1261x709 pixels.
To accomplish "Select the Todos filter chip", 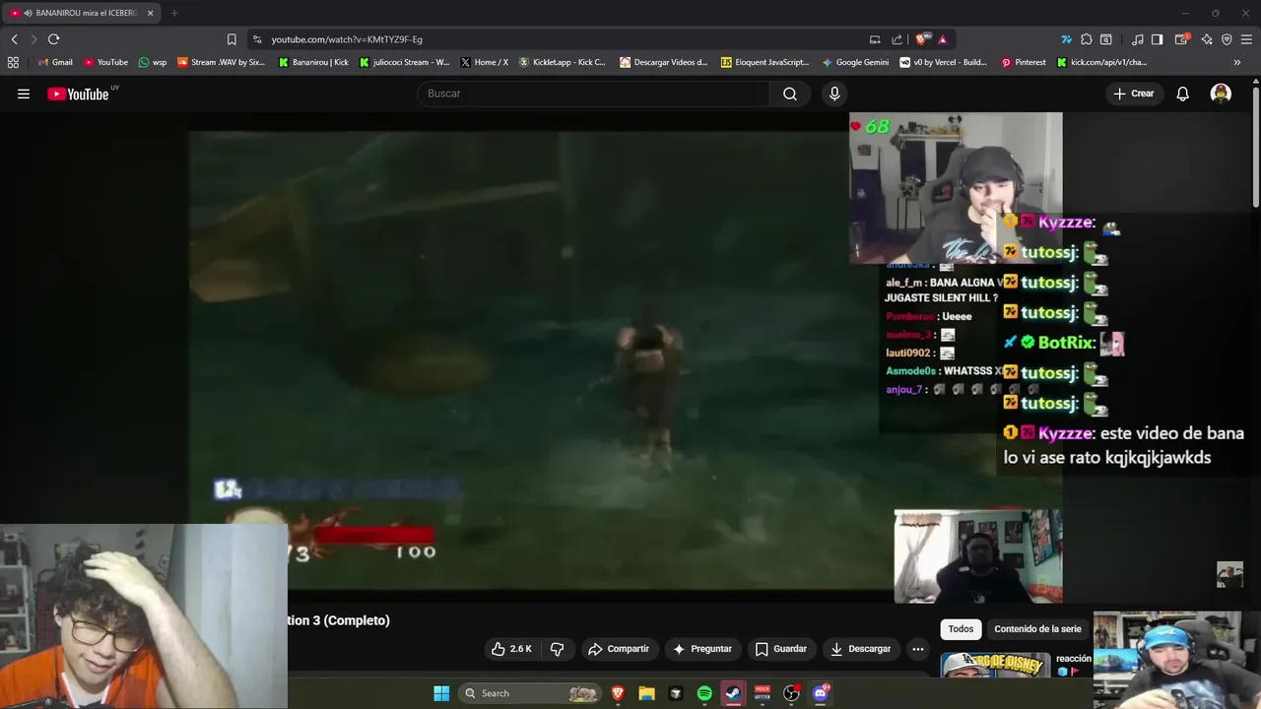I will coord(961,629).
